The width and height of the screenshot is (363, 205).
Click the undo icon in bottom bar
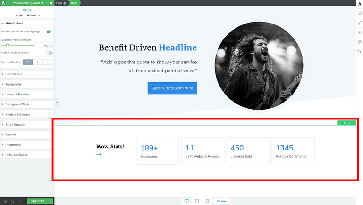tap(12, 201)
